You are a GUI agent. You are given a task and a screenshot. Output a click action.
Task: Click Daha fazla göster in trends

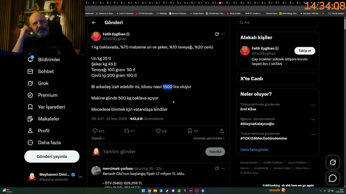254,150
